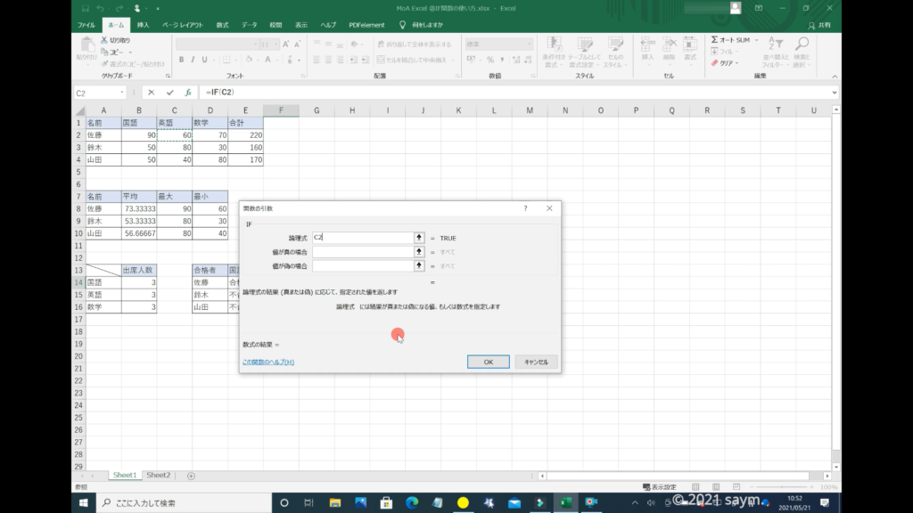The height and width of the screenshot is (513, 913).
Task: Click the fx insert function icon
Action: click(188, 93)
